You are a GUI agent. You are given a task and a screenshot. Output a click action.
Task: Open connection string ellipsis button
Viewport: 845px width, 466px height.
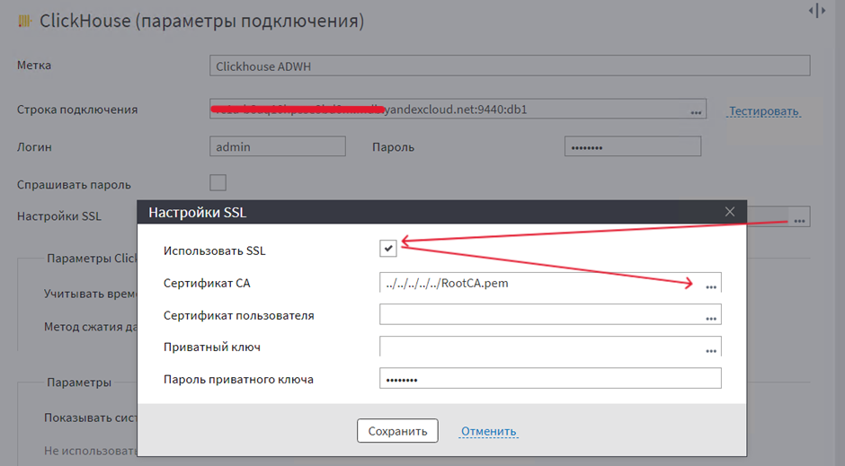pos(696,112)
